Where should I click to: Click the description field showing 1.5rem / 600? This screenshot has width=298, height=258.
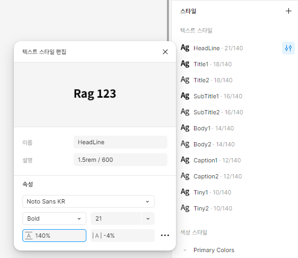pyautogui.click(x=120, y=160)
